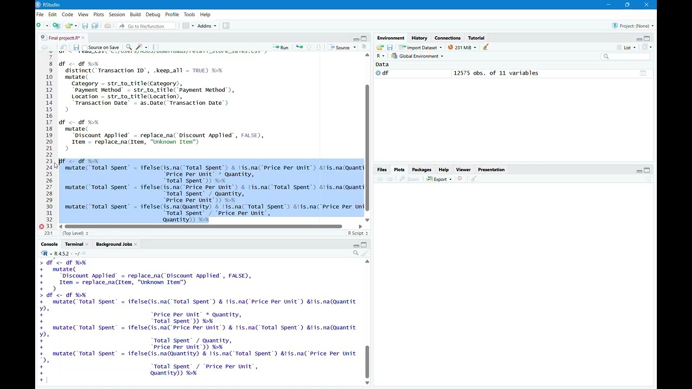Open the R language dropdown in Environment

(x=381, y=56)
